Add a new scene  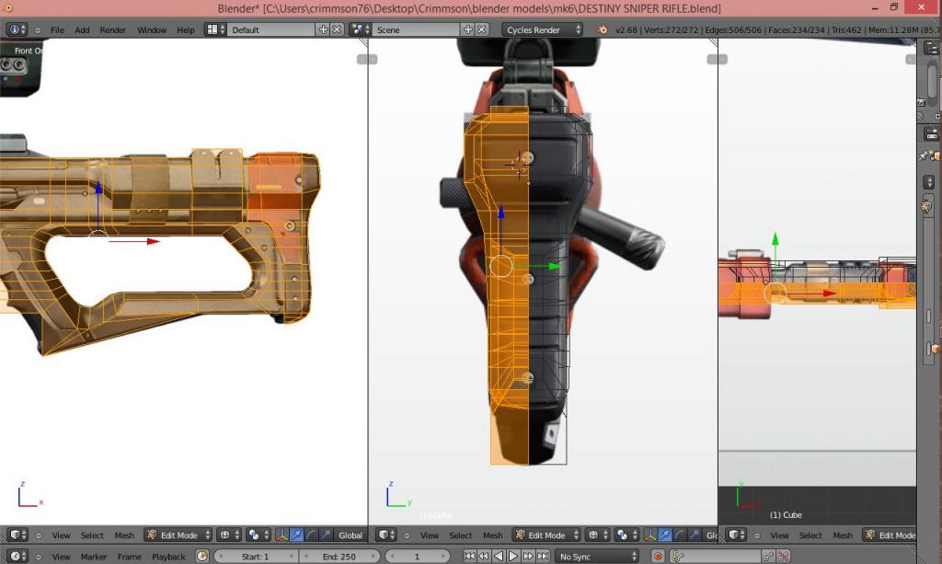467,29
